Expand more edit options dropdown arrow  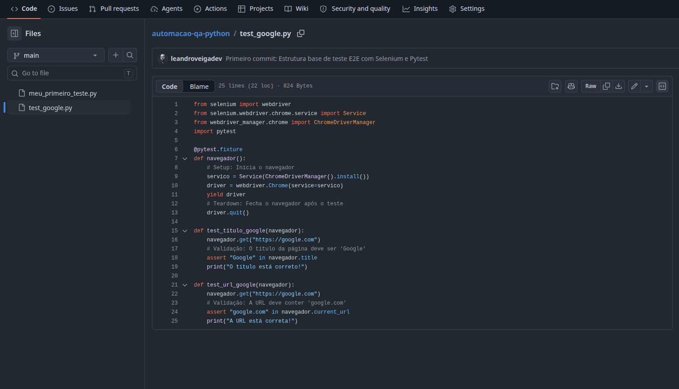647,86
